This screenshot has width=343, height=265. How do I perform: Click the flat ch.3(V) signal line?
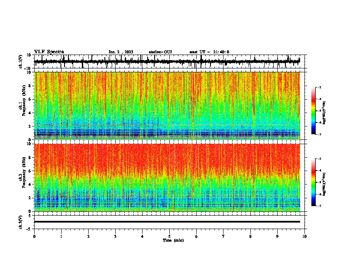click(x=167, y=222)
